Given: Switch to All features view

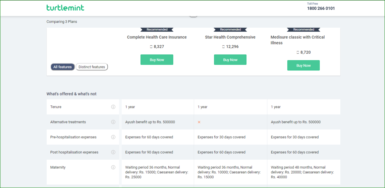Looking at the screenshot, I should [63, 67].
